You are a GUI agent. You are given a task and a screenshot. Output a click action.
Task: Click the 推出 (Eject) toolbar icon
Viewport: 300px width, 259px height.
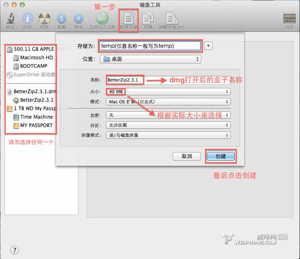[x=78, y=19]
